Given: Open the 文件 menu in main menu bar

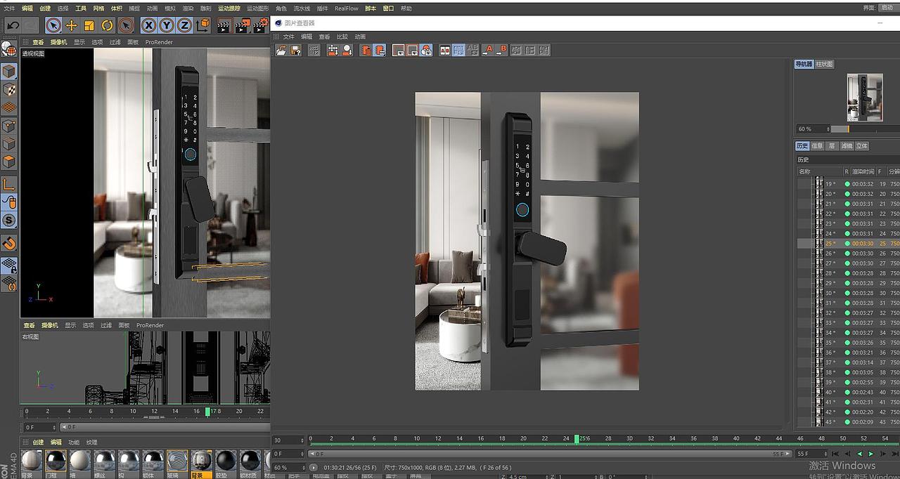Looking at the screenshot, I should (9, 8).
